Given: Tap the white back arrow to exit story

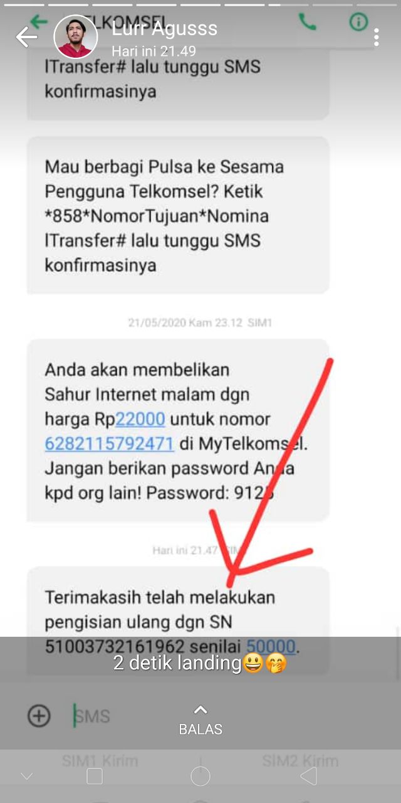Looking at the screenshot, I should [x=26, y=38].
